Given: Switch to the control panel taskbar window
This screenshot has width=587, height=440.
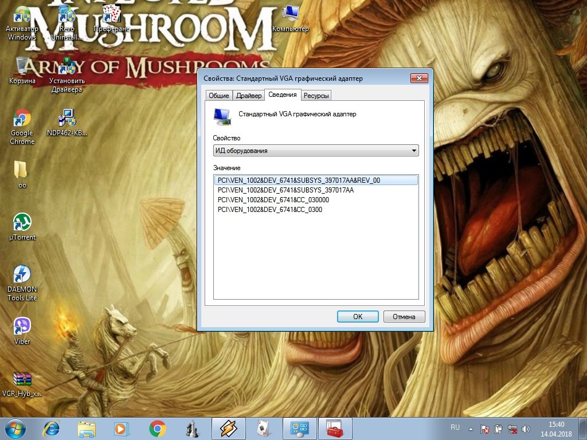Looking at the screenshot, I should 299,429.
